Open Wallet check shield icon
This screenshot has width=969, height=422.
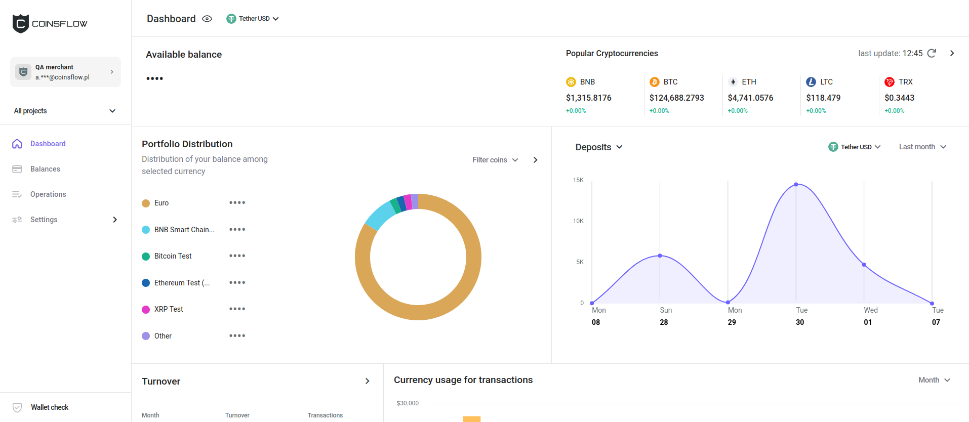click(17, 407)
